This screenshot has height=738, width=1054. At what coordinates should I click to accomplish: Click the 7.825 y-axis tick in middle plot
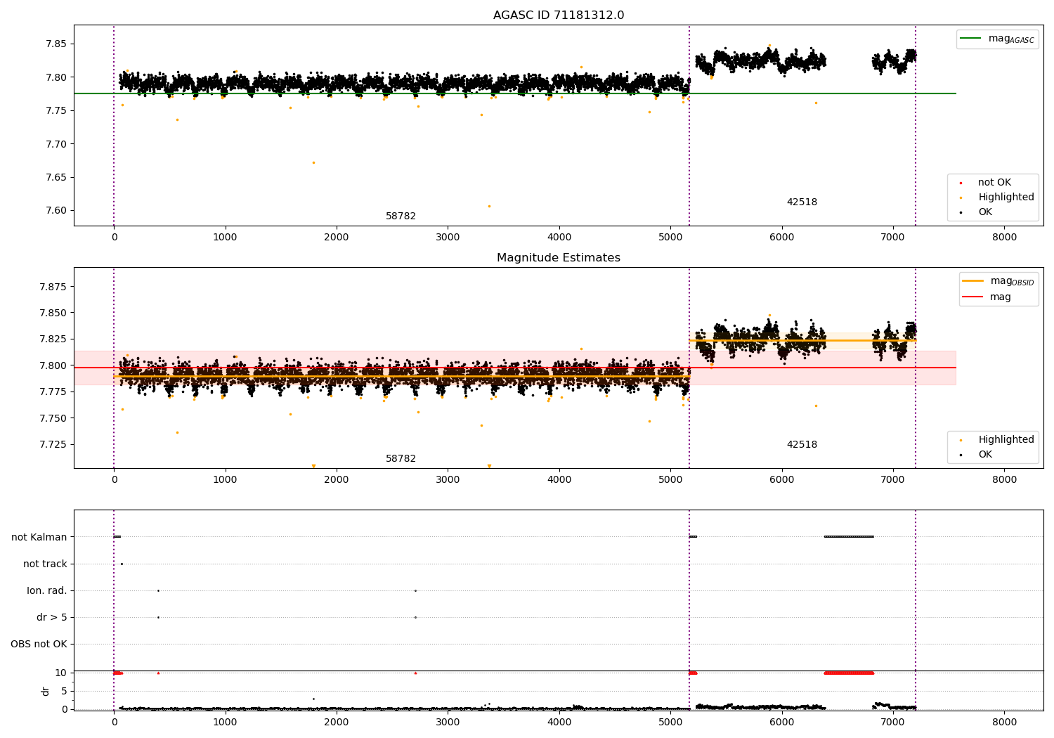click(x=54, y=339)
